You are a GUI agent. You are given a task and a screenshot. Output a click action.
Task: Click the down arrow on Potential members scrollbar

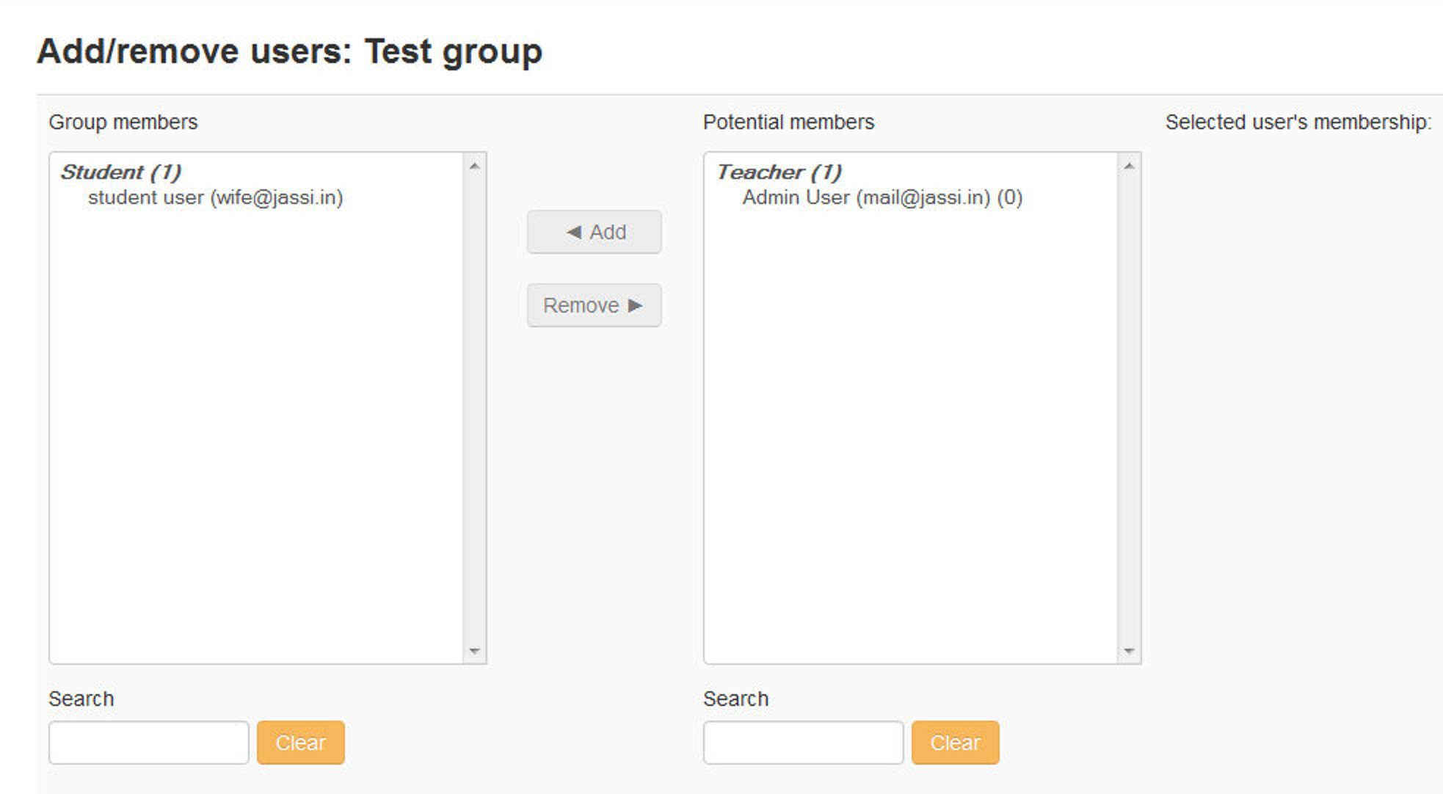click(x=1128, y=649)
